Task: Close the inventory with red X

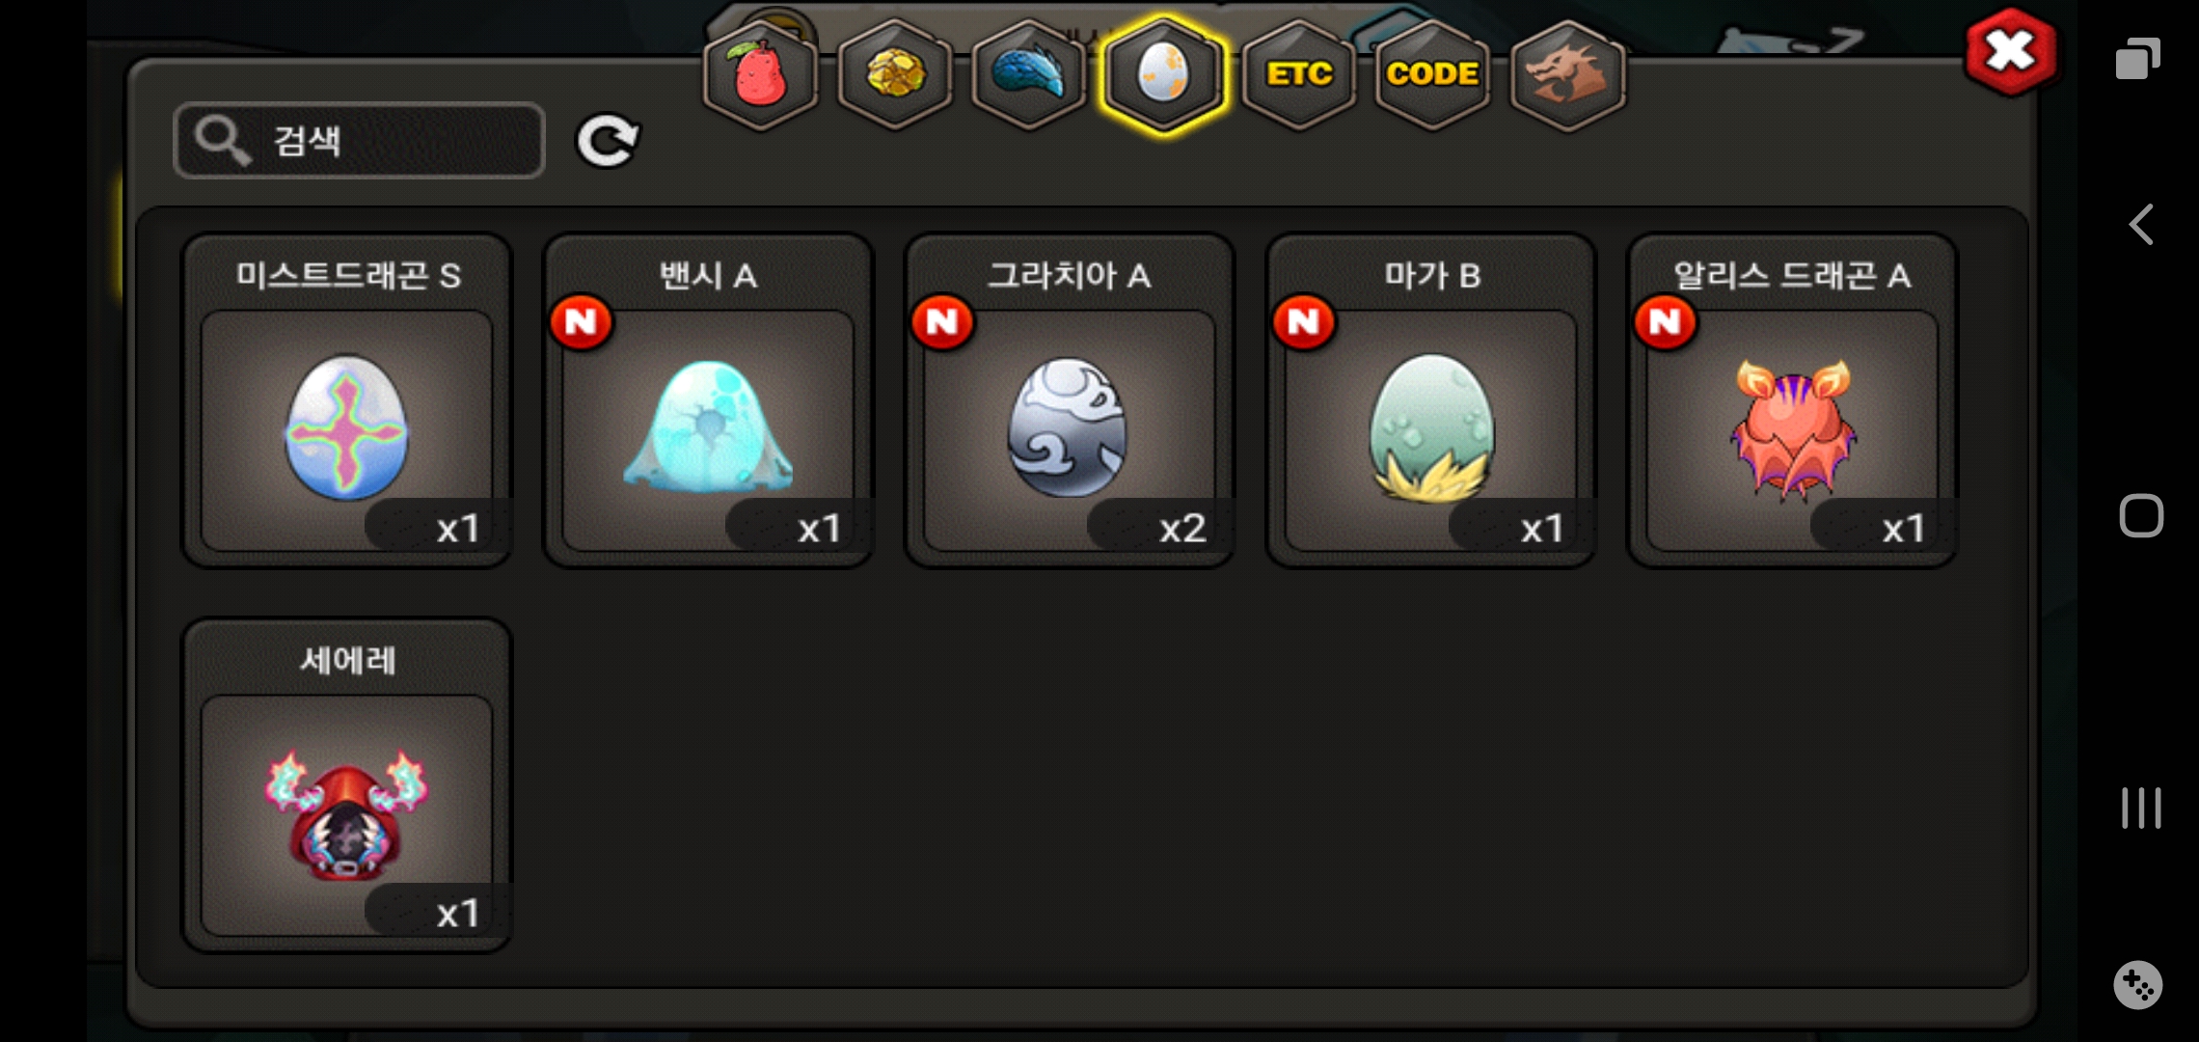Action: (2010, 52)
